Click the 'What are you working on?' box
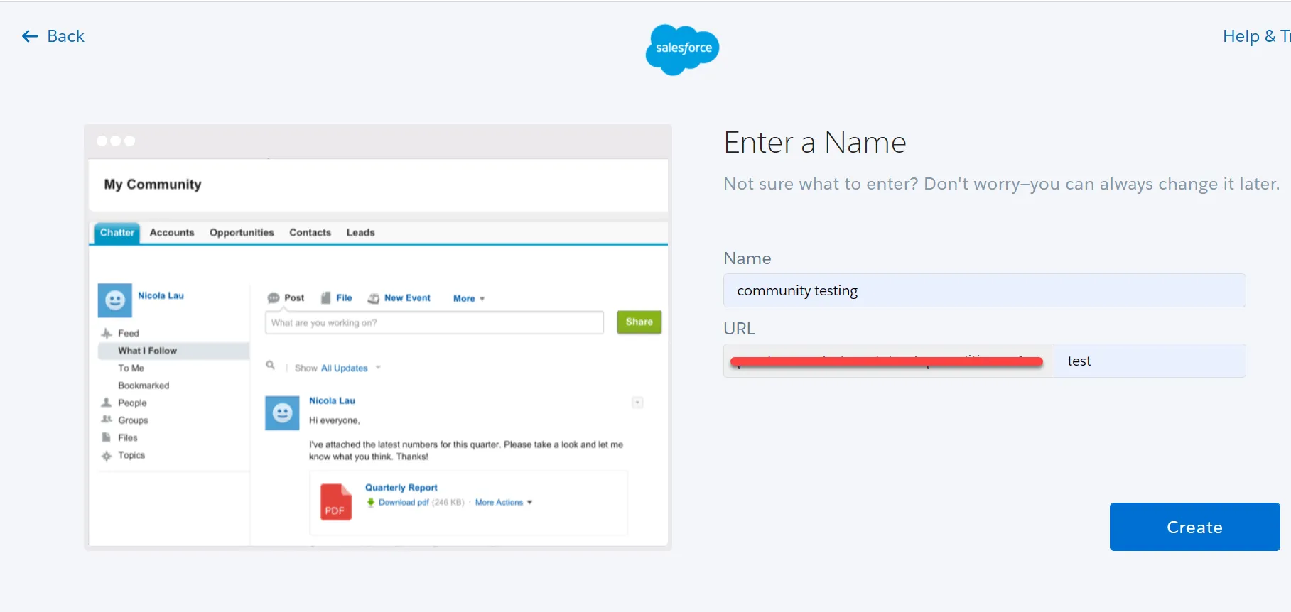This screenshot has width=1291, height=612. (434, 322)
